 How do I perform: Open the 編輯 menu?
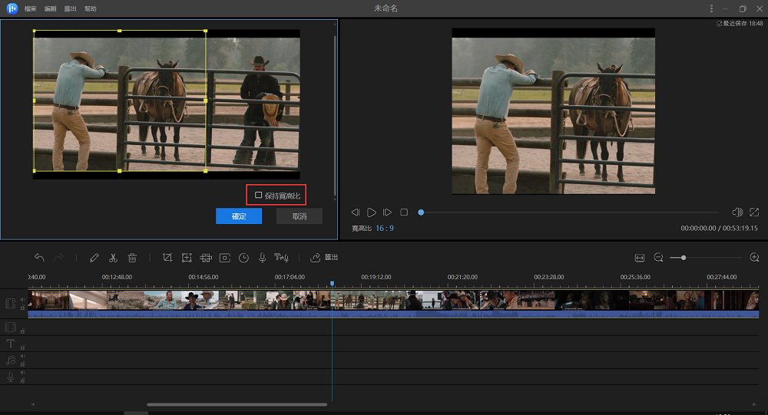click(x=51, y=8)
